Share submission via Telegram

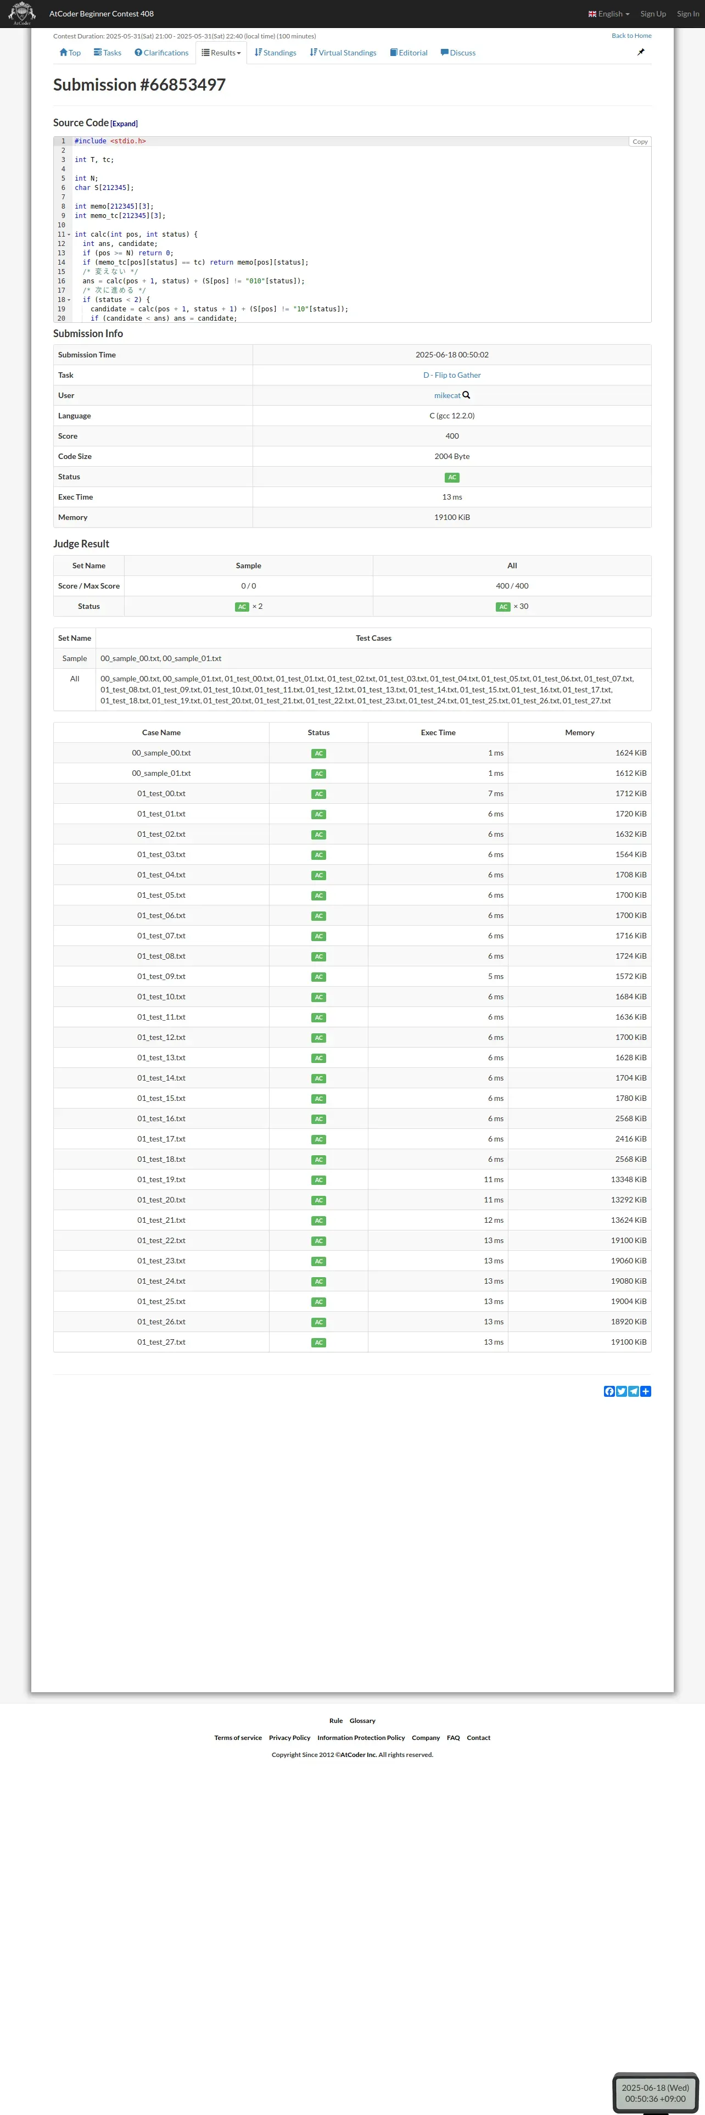634,1391
